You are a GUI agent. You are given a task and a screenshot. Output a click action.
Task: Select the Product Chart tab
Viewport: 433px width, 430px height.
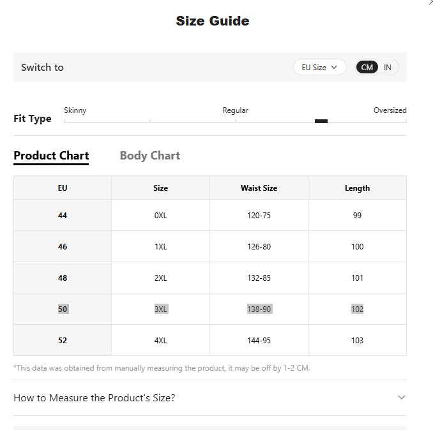[x=51, y=156]
